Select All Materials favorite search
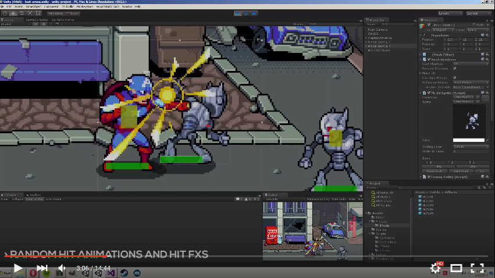 point(382,193)
